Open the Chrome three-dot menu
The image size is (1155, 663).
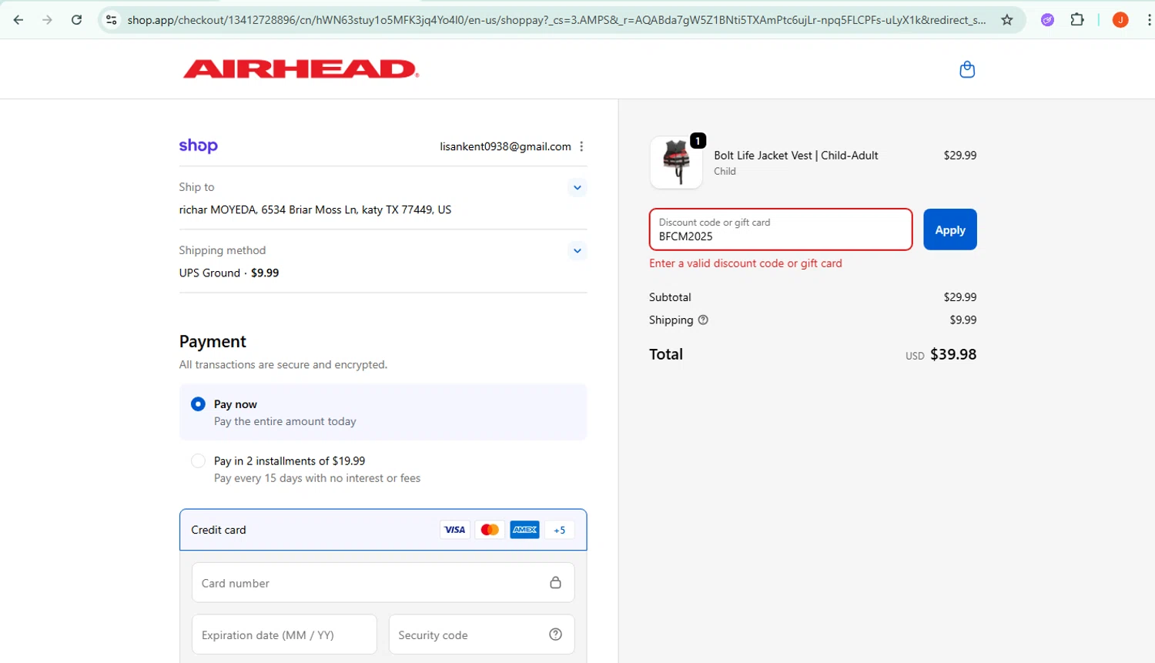click(x=1149, y=20)
